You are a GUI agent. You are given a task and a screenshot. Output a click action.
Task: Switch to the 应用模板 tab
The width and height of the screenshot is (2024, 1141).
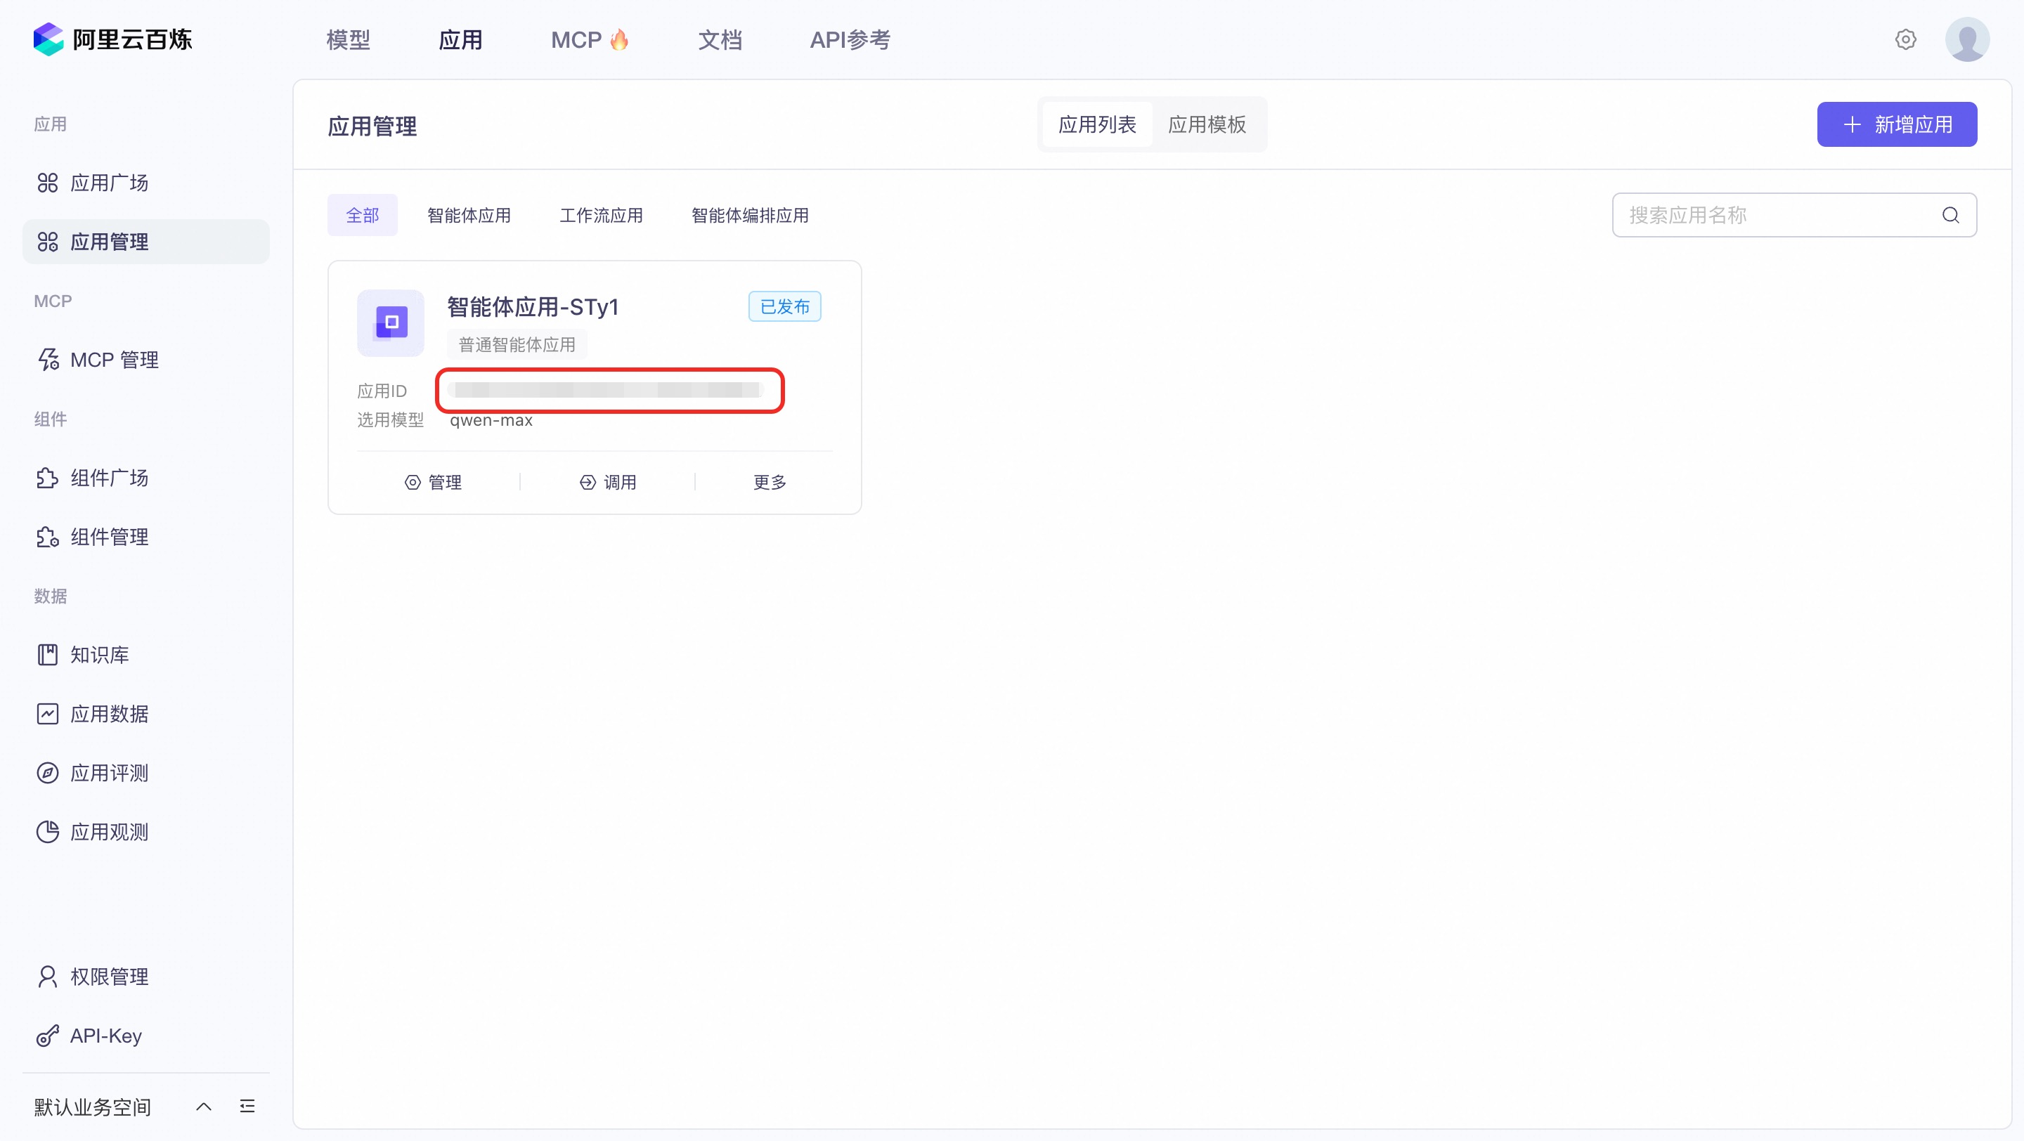(x=1207, y=125)
